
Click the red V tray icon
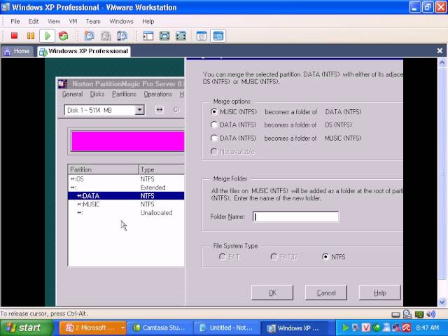[365, 328]
